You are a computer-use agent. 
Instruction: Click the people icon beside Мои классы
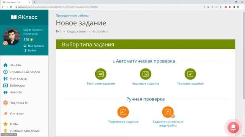pyautogui.click(x=5, y=79)
